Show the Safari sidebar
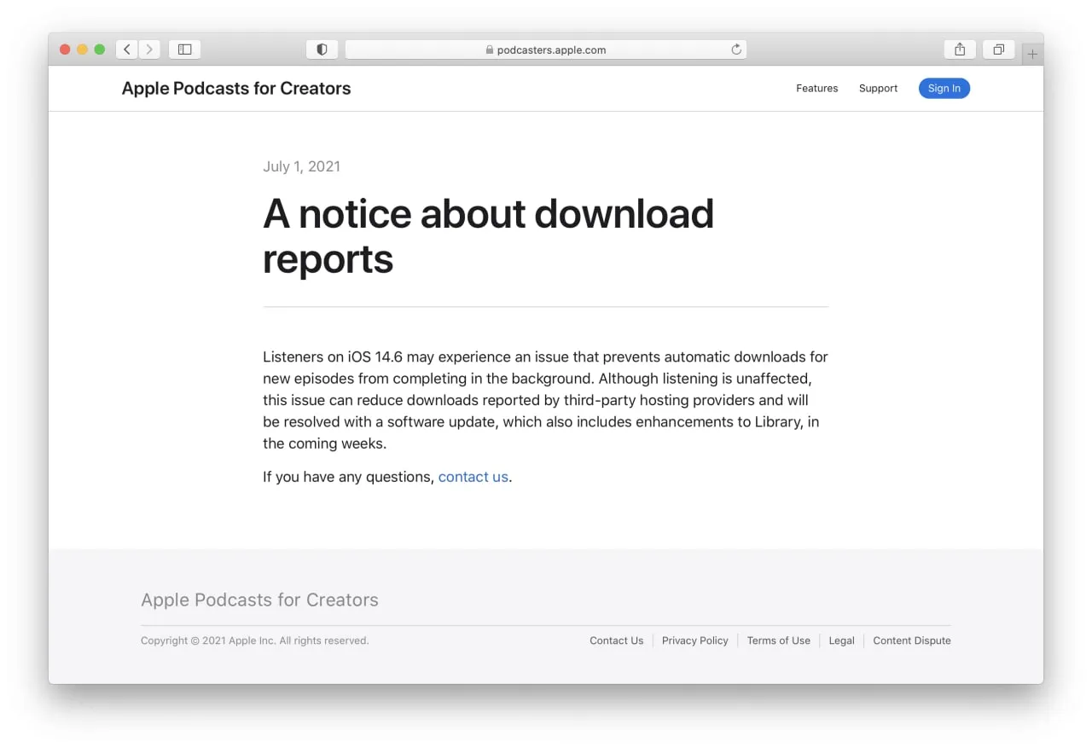The height and width of the screenshot is (748, 1092). (184, 49)
